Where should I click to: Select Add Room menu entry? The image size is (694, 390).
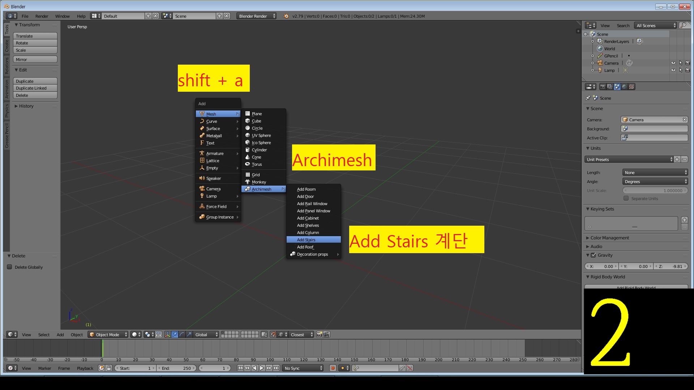click(313, 189)
